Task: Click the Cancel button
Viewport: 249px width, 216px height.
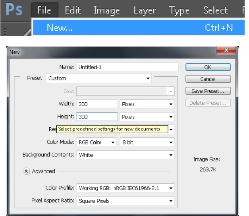Action: pos(208,79)
